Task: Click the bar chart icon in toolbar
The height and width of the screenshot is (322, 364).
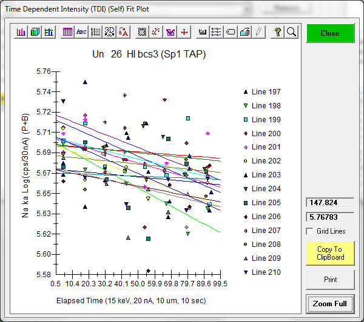Action: coord(21,32)
